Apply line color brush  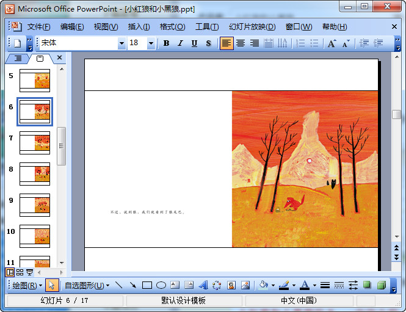click(284, 285)
